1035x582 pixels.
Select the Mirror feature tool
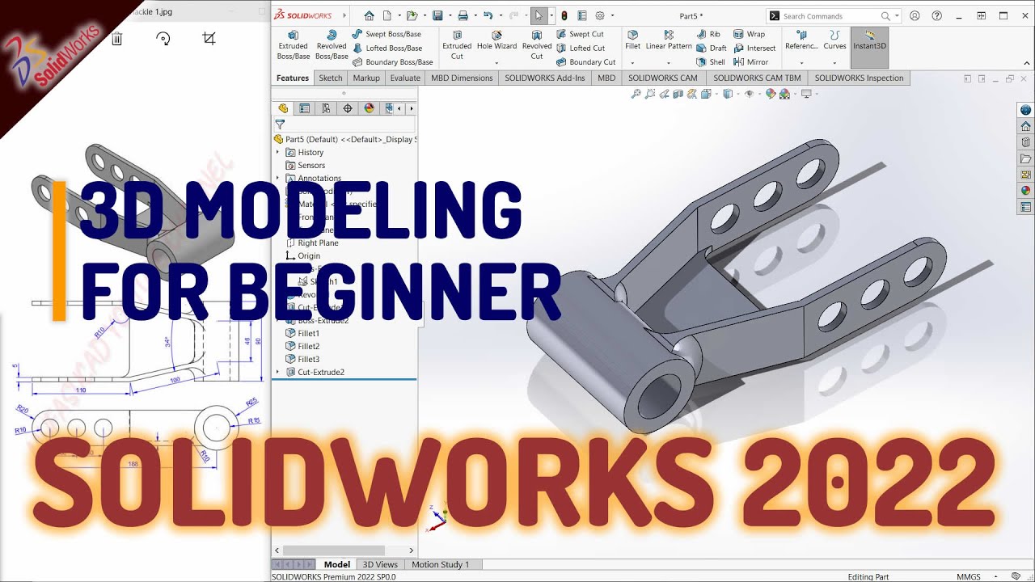[751, 61]
